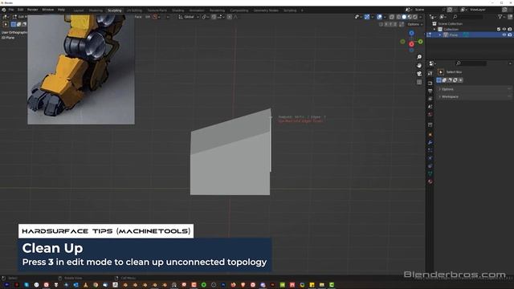The width and height of the screenshot is (514, 289).
Task: Open the Window menu
Action: [x=48, y=10]
